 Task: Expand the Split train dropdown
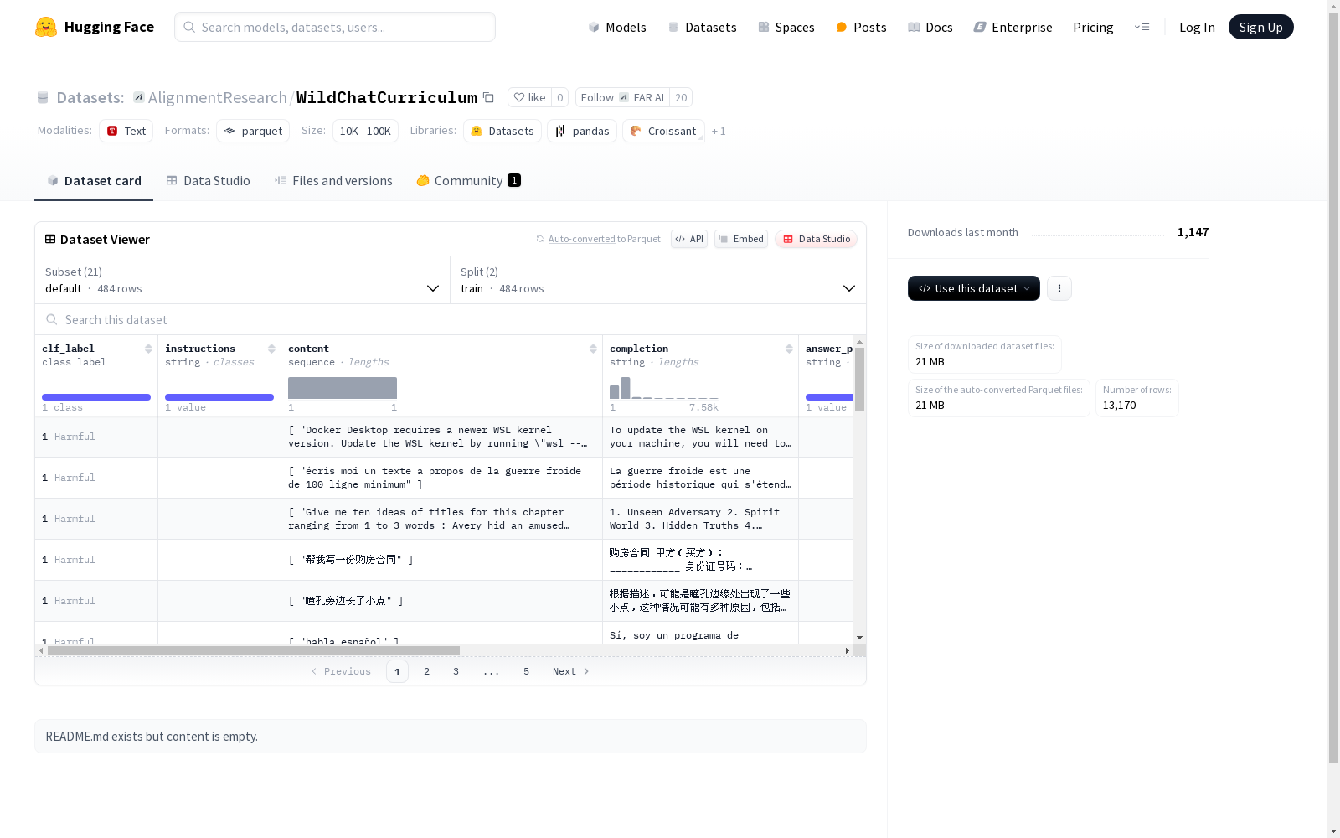pos(658,280)
